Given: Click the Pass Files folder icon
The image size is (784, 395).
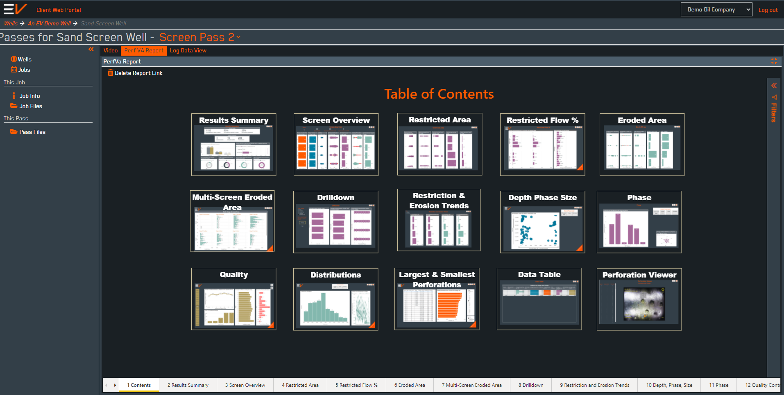Looking at the screenshot, I should click(14, 132).
